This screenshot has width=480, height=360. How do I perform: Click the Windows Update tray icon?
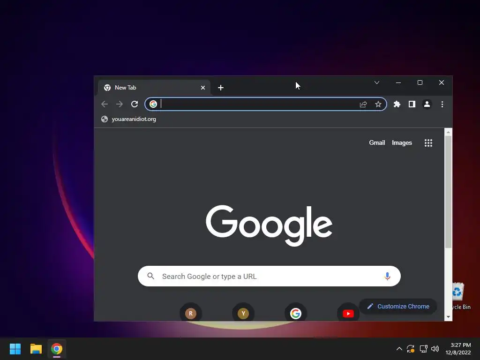pos(411,349)
